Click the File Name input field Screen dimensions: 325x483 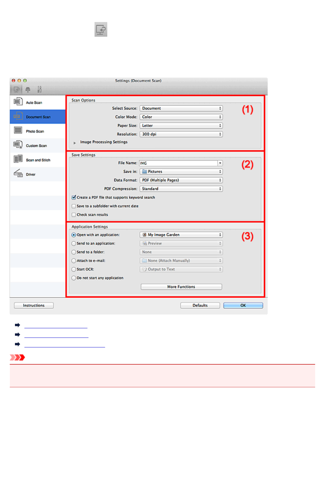pos(178,163)
